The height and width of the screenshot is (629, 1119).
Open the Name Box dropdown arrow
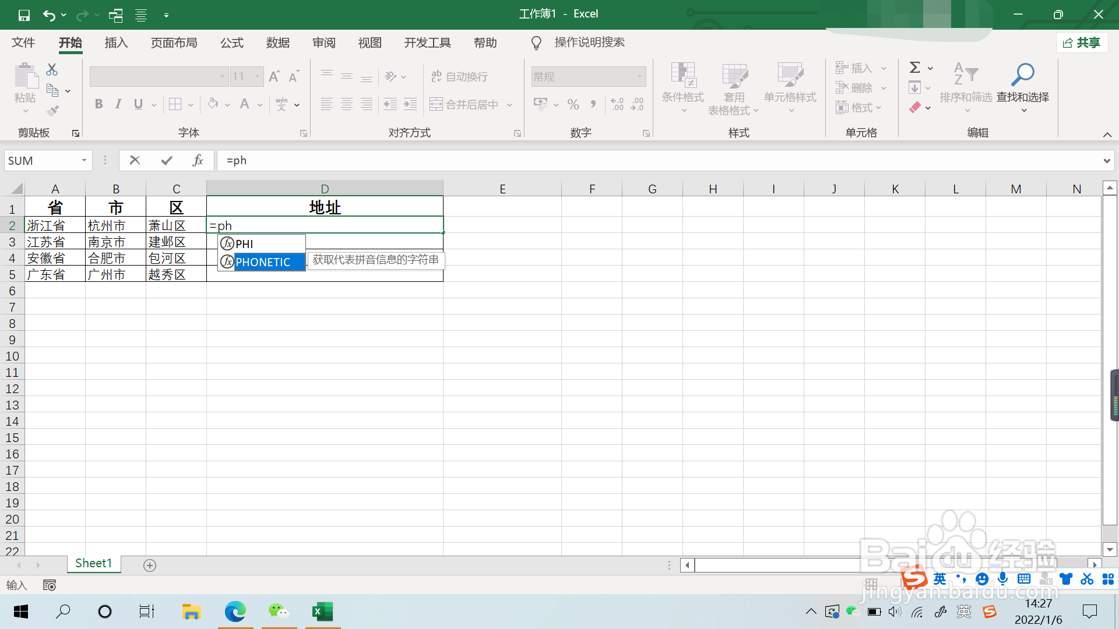(84, 160)
